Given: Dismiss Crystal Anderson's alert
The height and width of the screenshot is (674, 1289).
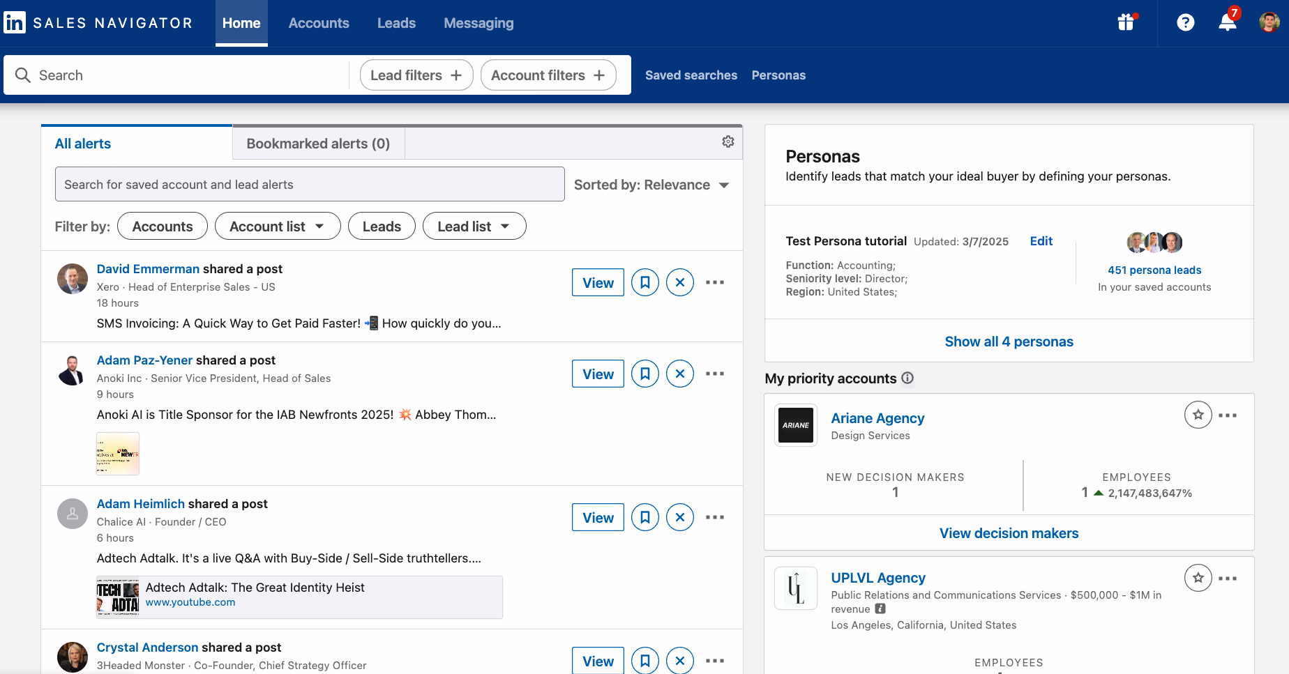Looking at the screenshot, I should click(x=680, y=661).
